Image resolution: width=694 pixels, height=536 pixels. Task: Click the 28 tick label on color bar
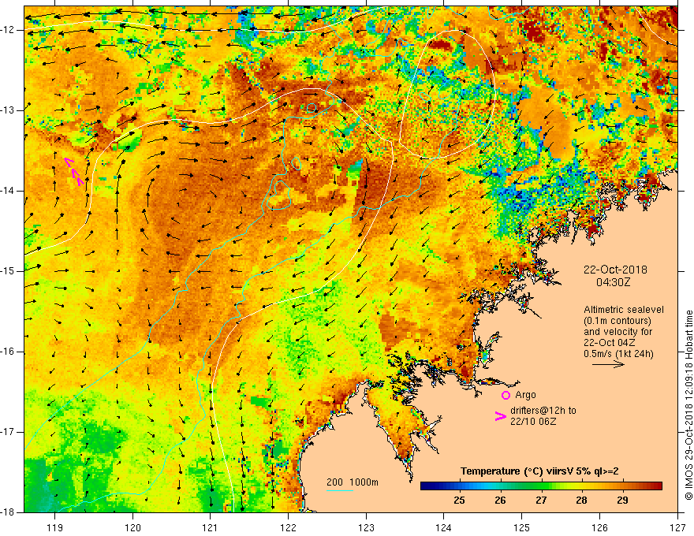[x=581, y=501]
